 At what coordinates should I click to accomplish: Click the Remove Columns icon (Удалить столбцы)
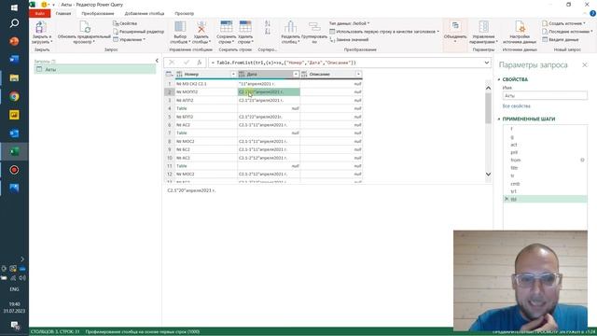pyautogui.click(x=201, y=27)
